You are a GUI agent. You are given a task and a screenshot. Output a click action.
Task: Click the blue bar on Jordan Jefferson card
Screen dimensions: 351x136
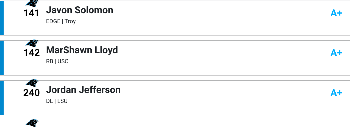(2, 97)
